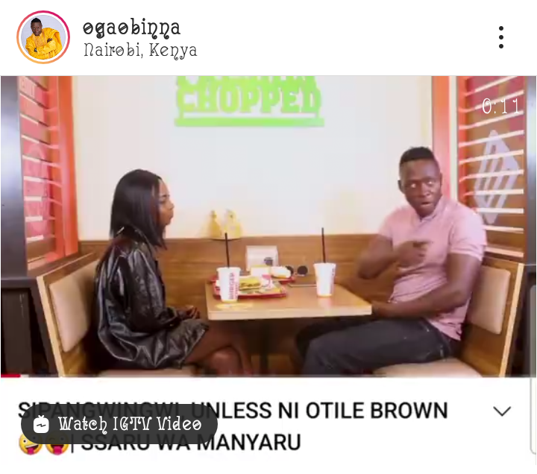The width and height of the screenshot is (537, 474).
Task: Tap the green CHOPPED sign in video
Action: coord(249,101)
